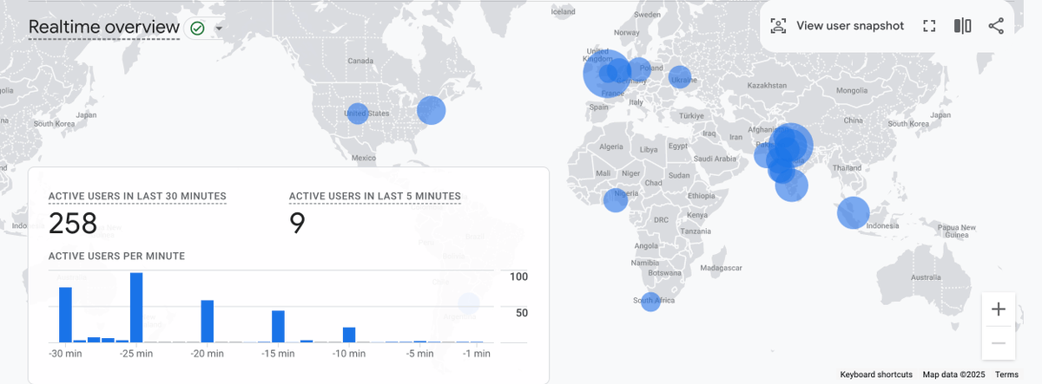Click the United States user bubble
Viewport: 1042px width, 384px height.
[358, 114]
